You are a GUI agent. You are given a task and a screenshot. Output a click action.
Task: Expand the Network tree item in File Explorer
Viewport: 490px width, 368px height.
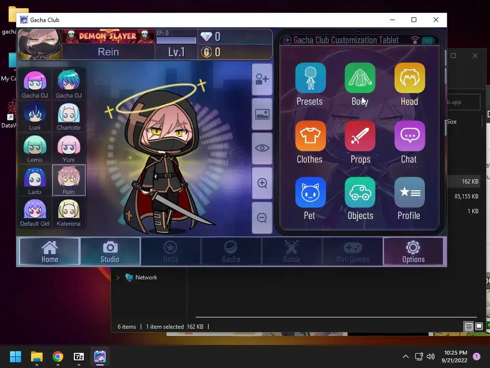118,277
